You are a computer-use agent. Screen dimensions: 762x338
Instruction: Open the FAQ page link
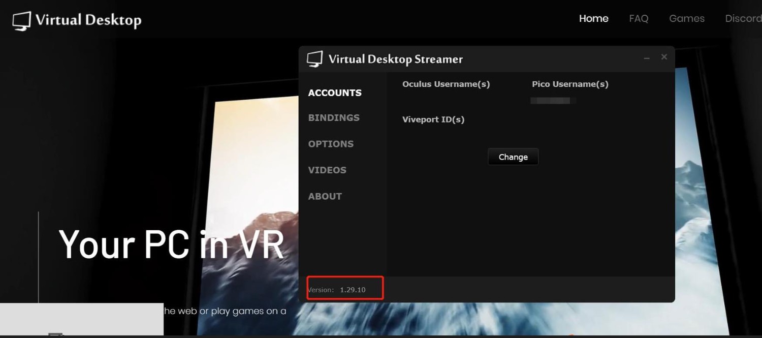point(639,18)
